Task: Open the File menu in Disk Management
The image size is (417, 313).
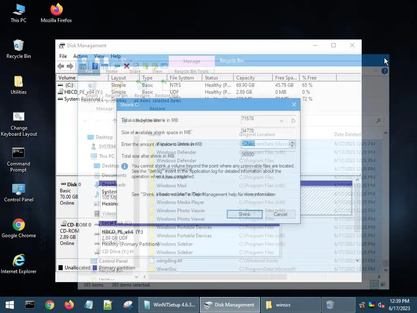Action: pyautogui.click(x=63, y=56)
